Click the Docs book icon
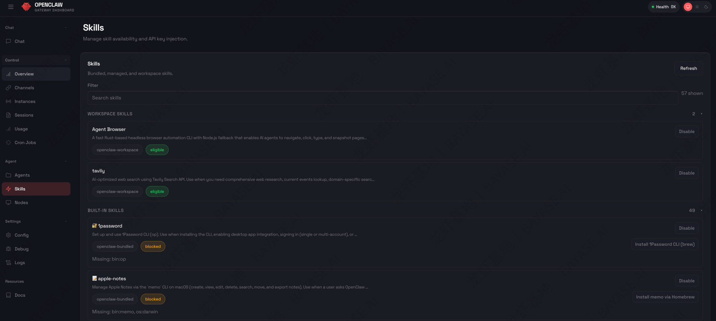This screenshot has height=321, width=716. tap(9, 295)
